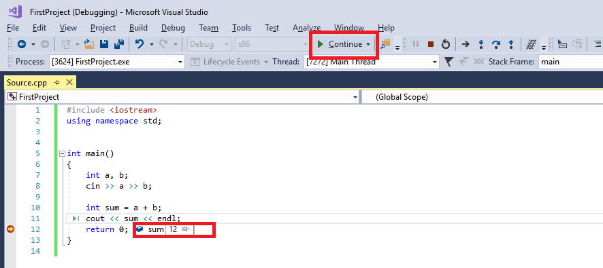Undo the last action with the undo icon

[x=140, y=45]
